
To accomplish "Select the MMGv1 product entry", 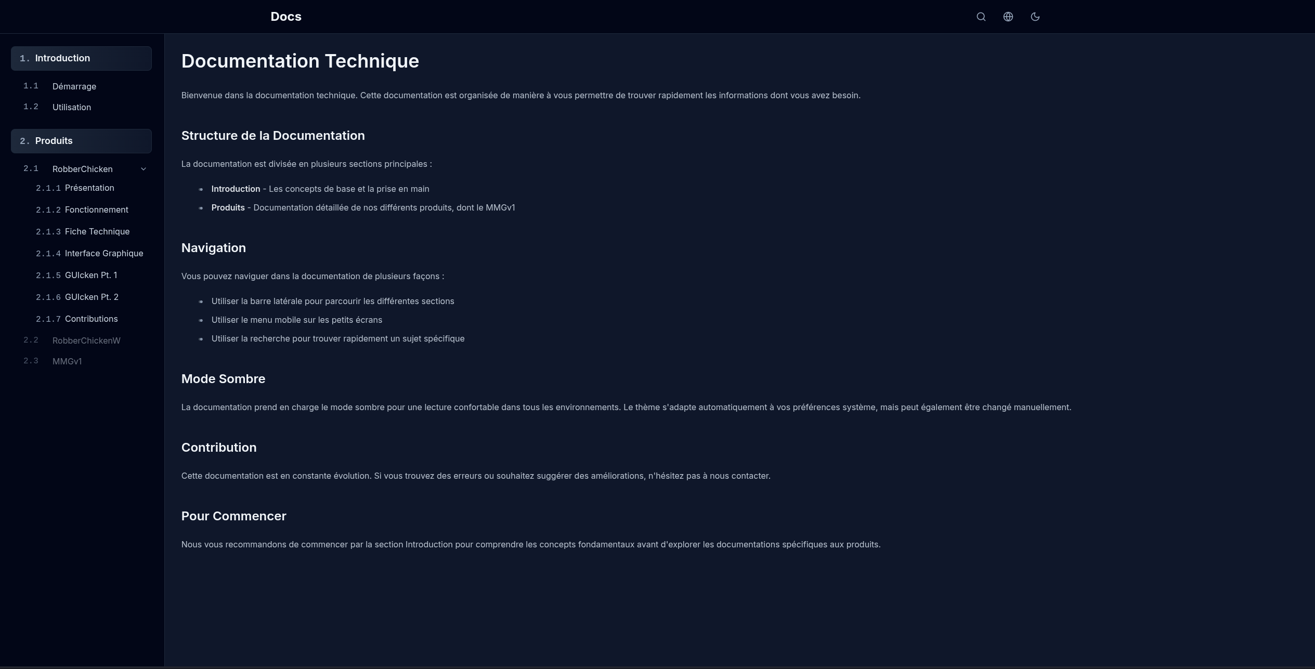I will pos(67,361).
